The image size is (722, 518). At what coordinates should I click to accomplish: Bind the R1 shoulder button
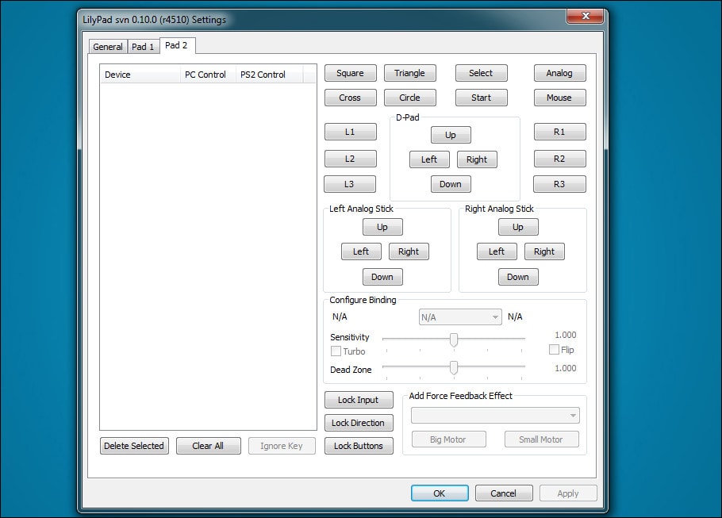[560, 132]
